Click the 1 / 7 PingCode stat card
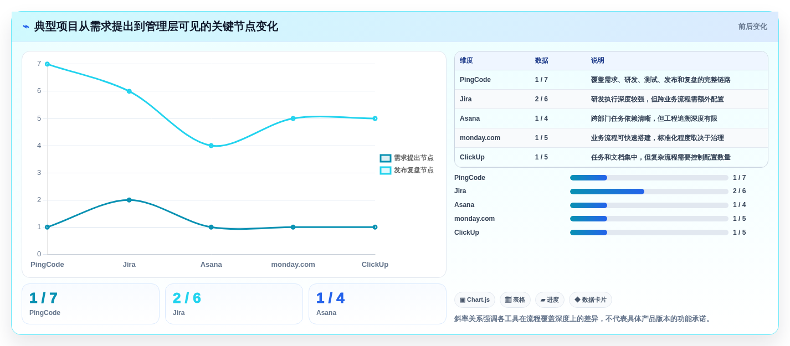Screen dimensions: 790x346 coord(91,304)
